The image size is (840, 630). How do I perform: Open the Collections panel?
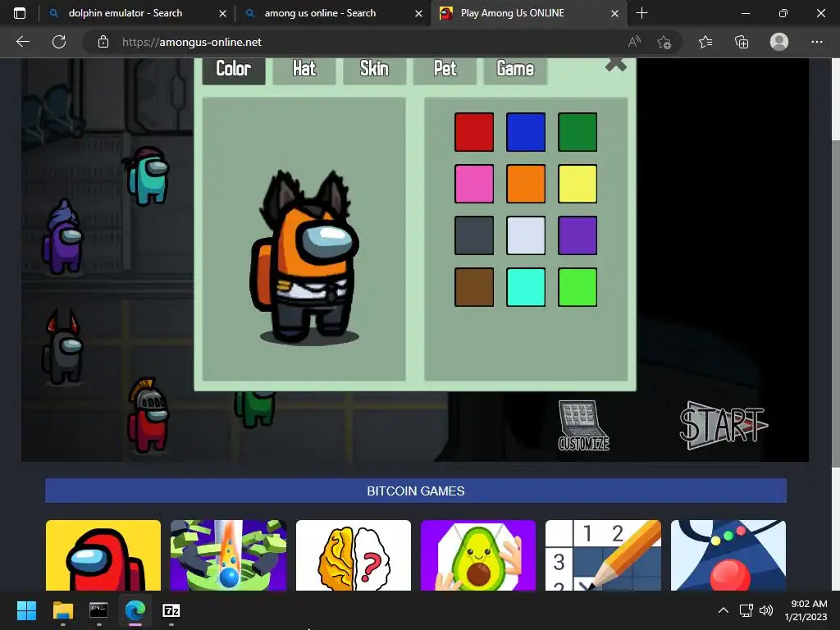pyautogui.click(x=742, y=42)
